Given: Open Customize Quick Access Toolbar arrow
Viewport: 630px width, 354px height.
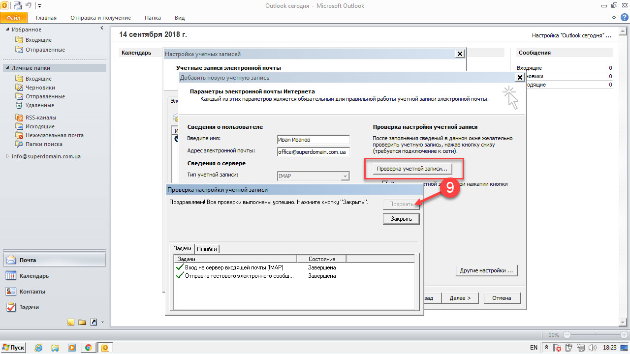Looking at the screenshot, I should [39, 6].
